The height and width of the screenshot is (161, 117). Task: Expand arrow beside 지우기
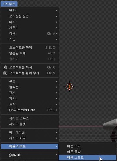pyautogui.click(x=56, y=28)
